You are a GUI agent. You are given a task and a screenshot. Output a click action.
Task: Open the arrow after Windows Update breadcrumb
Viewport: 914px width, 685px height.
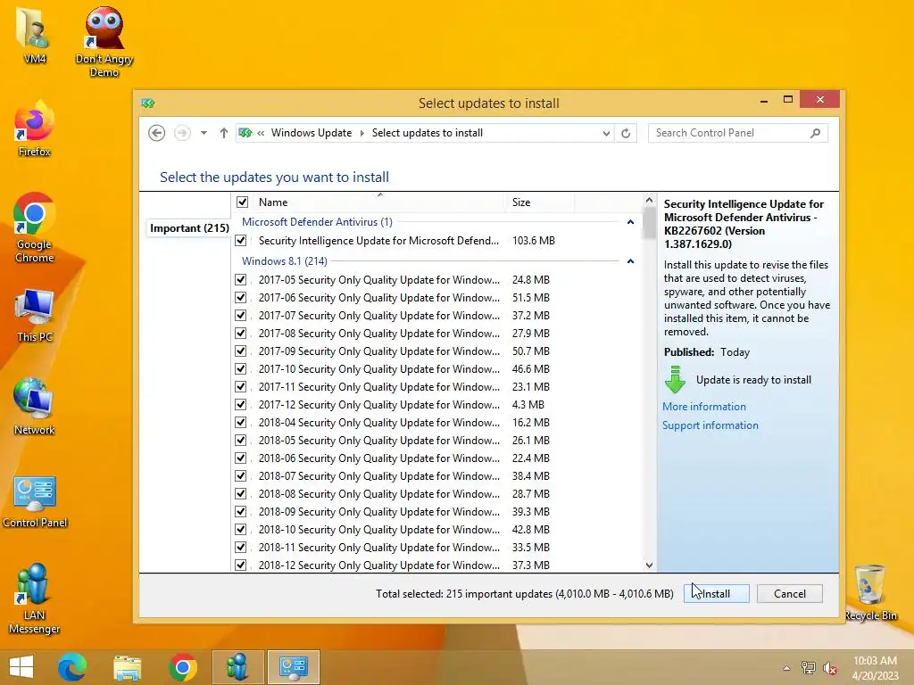[361, 133]
